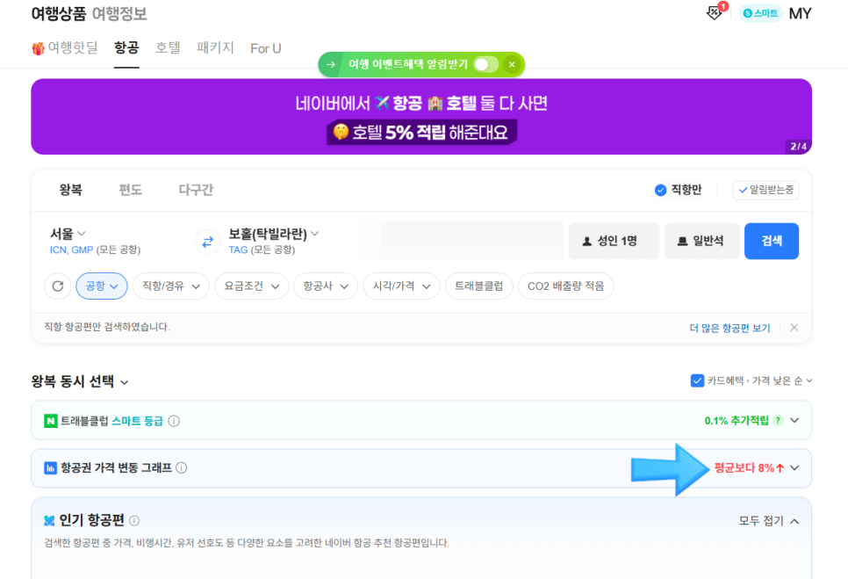Click the green N 트래블클럽 logo icon
This screenshot has width=848, height=579.
pyautogui.click(x=51, y=421)
